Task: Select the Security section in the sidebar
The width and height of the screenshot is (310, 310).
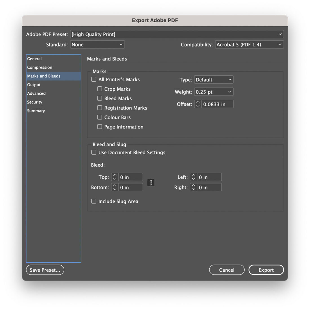Action: coord(35,102)
